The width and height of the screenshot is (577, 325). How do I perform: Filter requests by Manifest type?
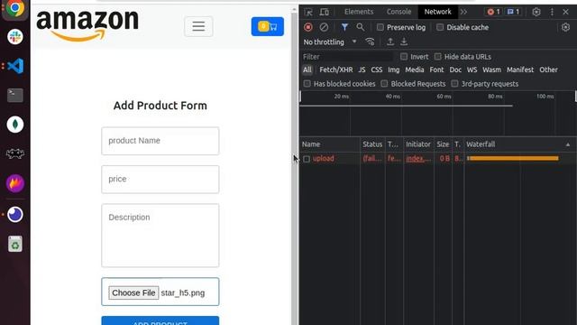point(520,70)
